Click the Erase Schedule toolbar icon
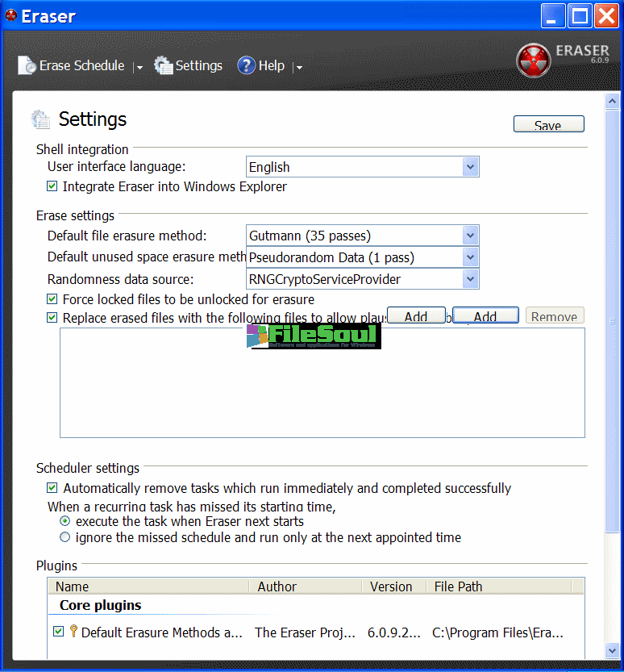This screenshot has width=624, height=672. [x=27, y=66]
